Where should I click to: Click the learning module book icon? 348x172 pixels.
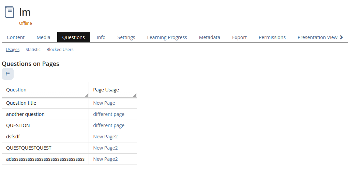9,12
